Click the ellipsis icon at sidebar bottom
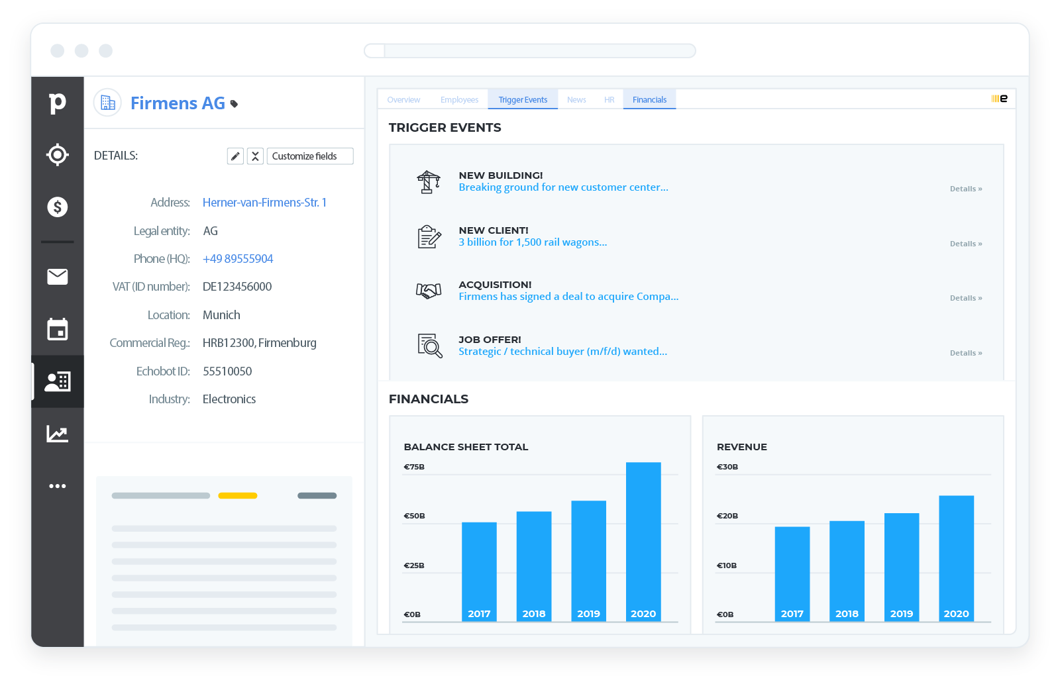Viewport: 1060px width, 686px height. point(58,485)
